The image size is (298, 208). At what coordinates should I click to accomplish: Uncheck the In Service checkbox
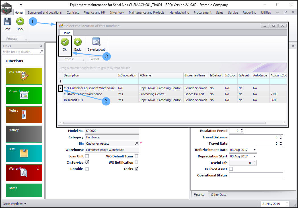pos(87,163)
